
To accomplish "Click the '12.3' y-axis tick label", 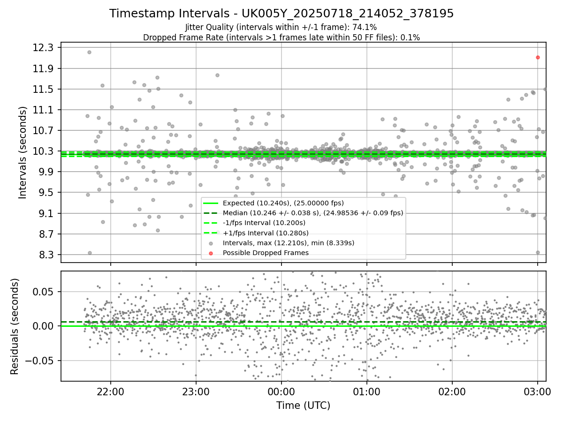I will point(44,48).
